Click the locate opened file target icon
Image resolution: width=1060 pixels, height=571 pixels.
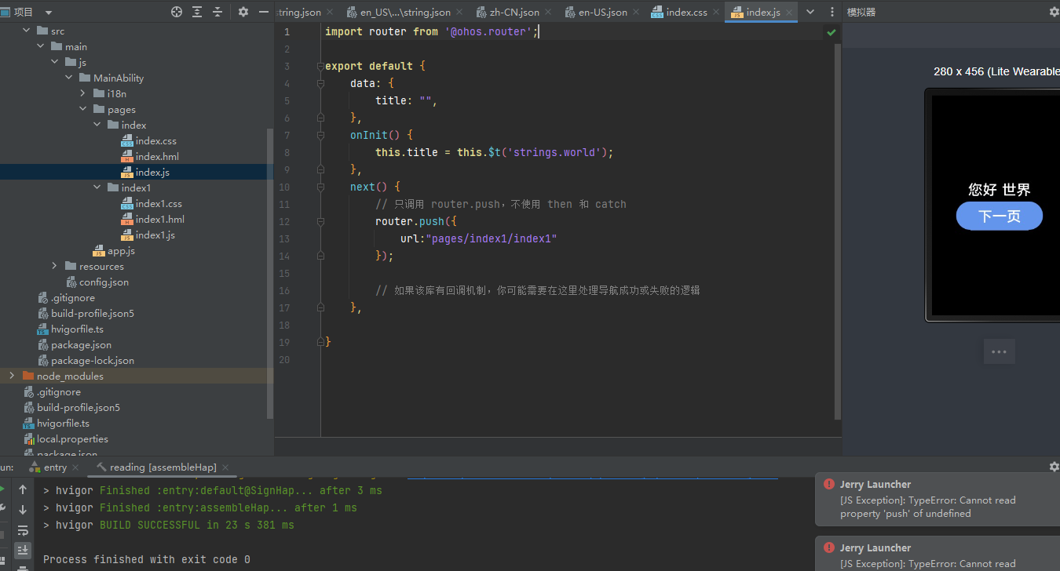coord(177,12)
